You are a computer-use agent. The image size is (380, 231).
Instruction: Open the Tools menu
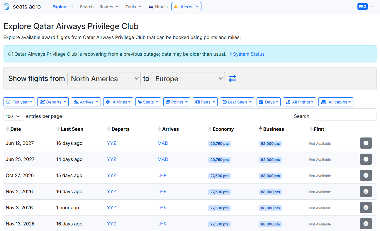coord(133,7)
